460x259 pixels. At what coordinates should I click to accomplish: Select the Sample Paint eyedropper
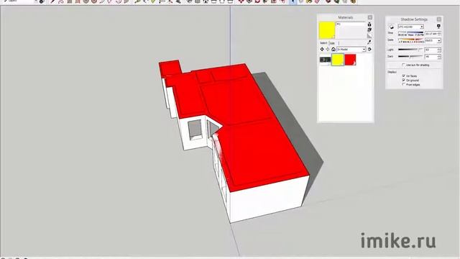(x=369, y=42)
